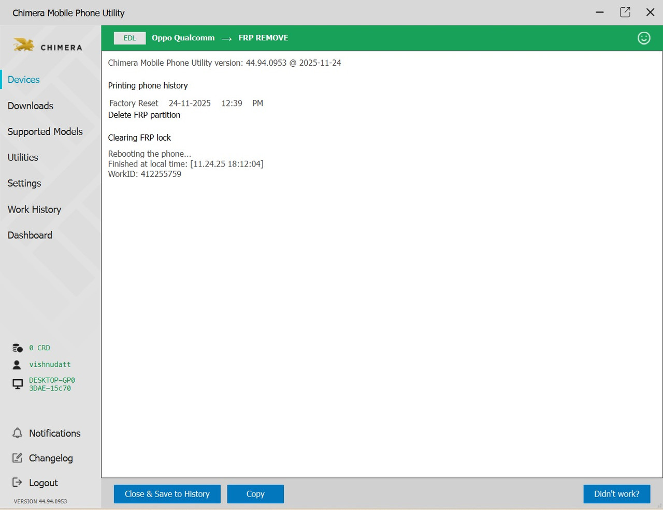Click the Chimera griffin logo
Image resolution: width=663 pixels, height=510 pixels.
[x=24, y=44]
